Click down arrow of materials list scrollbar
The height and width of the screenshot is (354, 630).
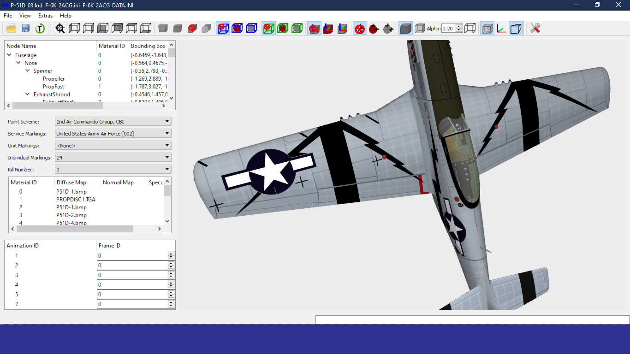click(x=167, y=221)
